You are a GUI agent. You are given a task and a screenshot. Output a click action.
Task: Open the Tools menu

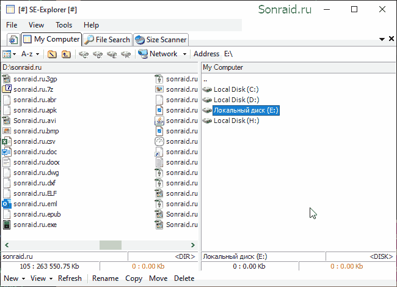[x=64, y=25]
